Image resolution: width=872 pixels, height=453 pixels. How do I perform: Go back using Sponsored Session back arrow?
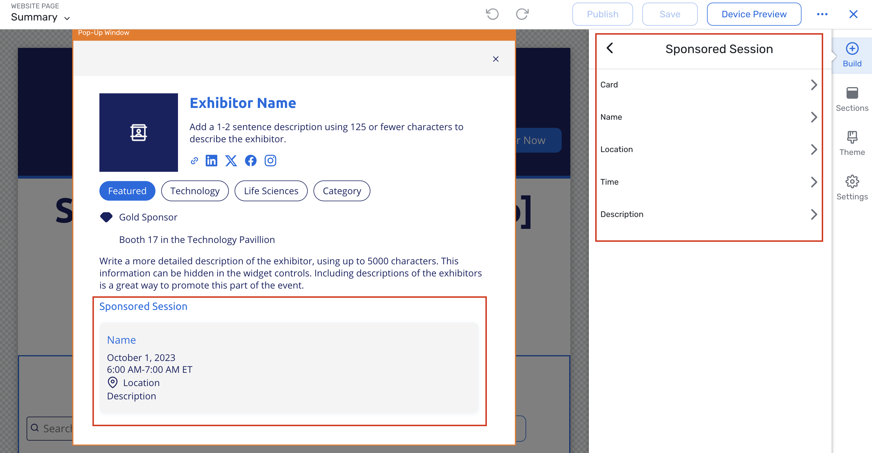pos(610,48)
